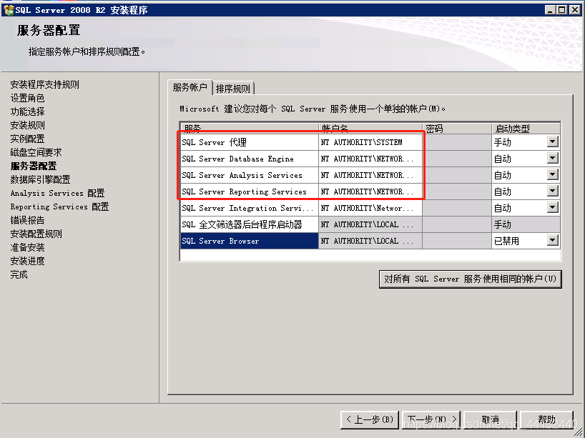Select 安装进度 step in sidebar
The image size is (585, 438).
point(28,261)
